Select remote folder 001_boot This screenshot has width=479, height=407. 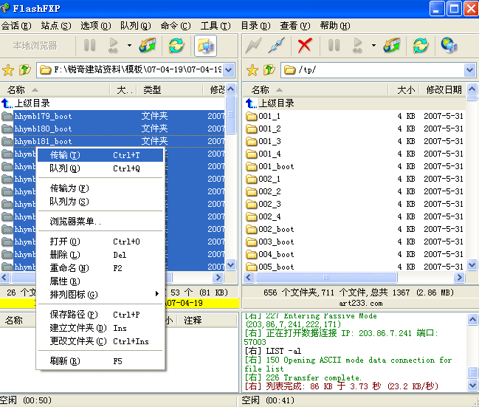point(355,166)
